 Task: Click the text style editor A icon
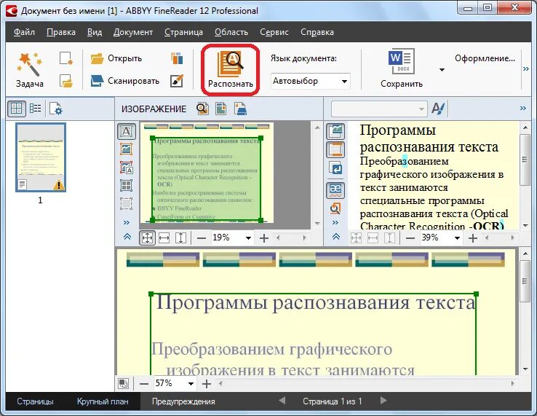[x=438, y=109]
